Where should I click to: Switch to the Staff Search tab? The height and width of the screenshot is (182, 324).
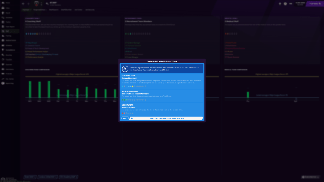pyautogui.click(x=53, y=10)
